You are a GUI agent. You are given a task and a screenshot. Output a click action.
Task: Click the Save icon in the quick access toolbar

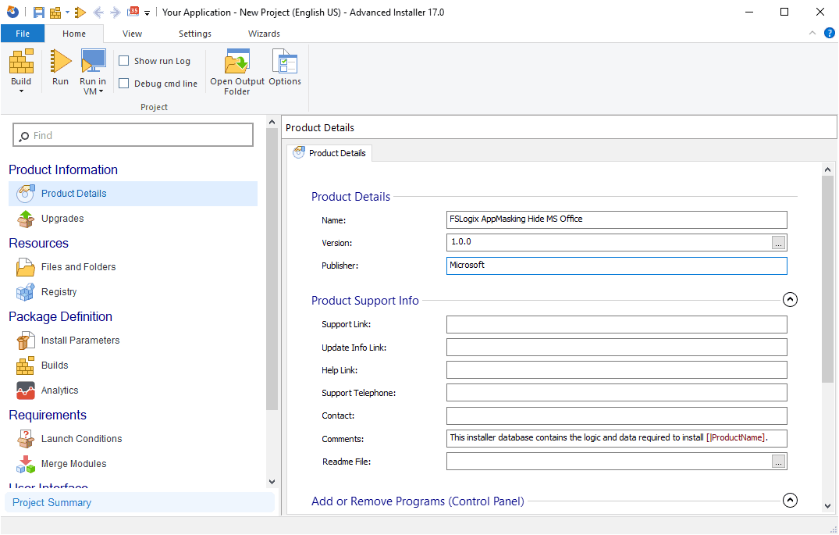pyautogui.click(x=39, y=12)
